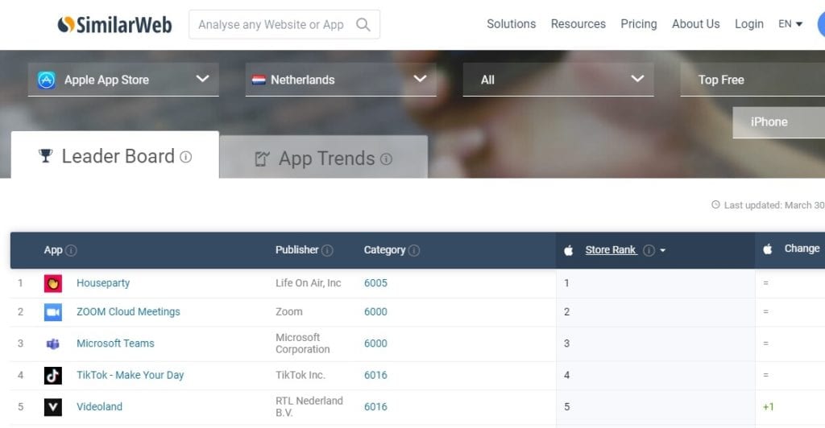Sort by the Store Rank column header
Image resolution: width=825 pixels, height=428 pixels.
(x=611, y=250)
